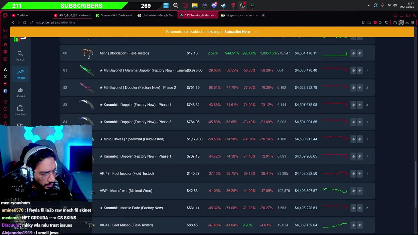Open Moto Gloves Spearmint item
418x235 pixels.
(x=132, y=139)
